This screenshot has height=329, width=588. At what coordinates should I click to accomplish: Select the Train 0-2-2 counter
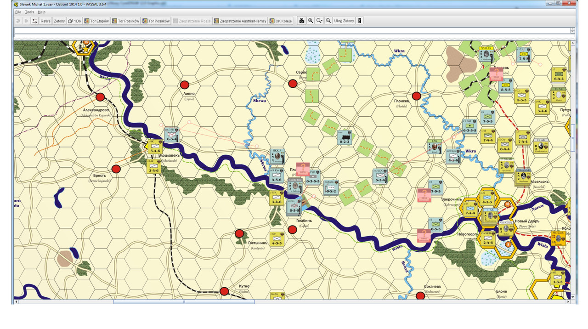345,138
